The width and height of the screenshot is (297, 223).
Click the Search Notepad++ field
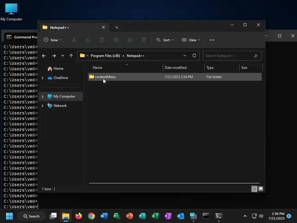[232, 56]
